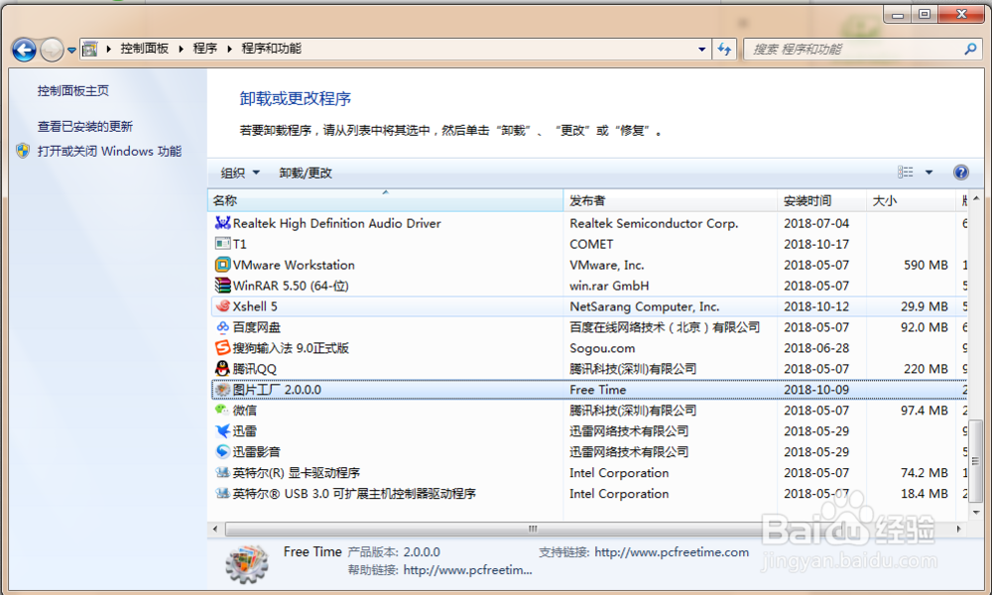Click the WinRAR 5.50 icon
Screen dimensions: 992x595
(222, 286)
